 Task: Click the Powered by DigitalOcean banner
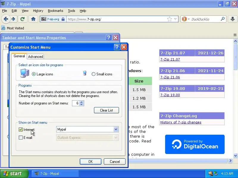(195, 144)
